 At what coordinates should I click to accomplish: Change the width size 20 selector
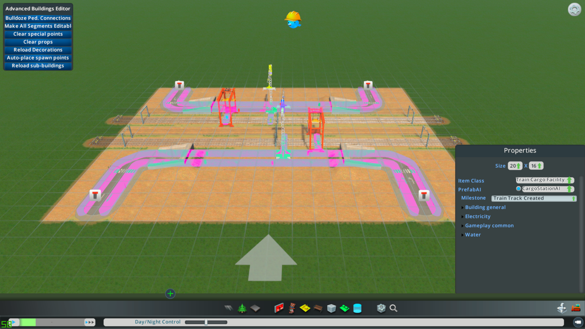pos(515,166)
